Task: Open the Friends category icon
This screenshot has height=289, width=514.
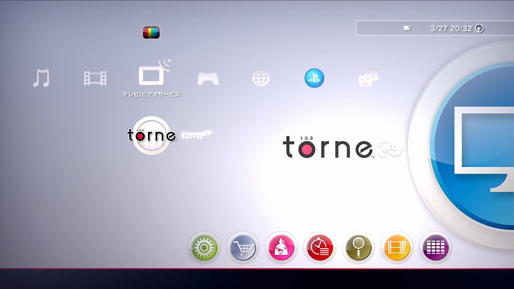Action: click(x=368, y=78)
